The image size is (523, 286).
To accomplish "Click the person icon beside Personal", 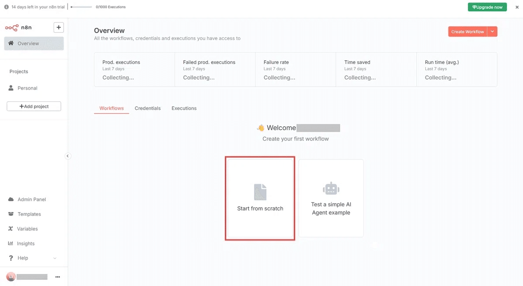I will 11,88.
